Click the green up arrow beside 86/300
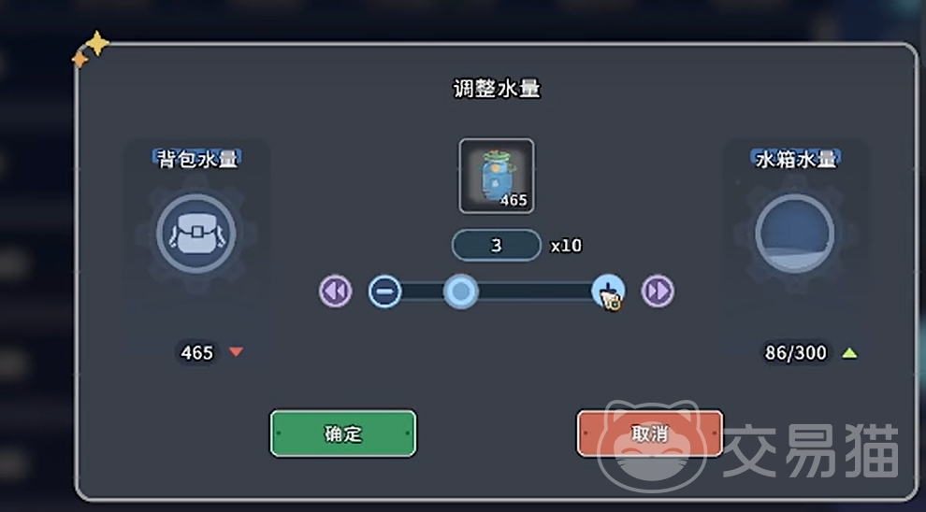Viewport: 926px width, 512px height. pos(849,353)
